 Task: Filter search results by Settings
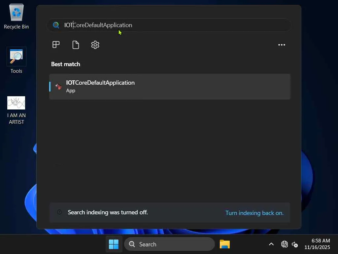[x=95, y=45]
